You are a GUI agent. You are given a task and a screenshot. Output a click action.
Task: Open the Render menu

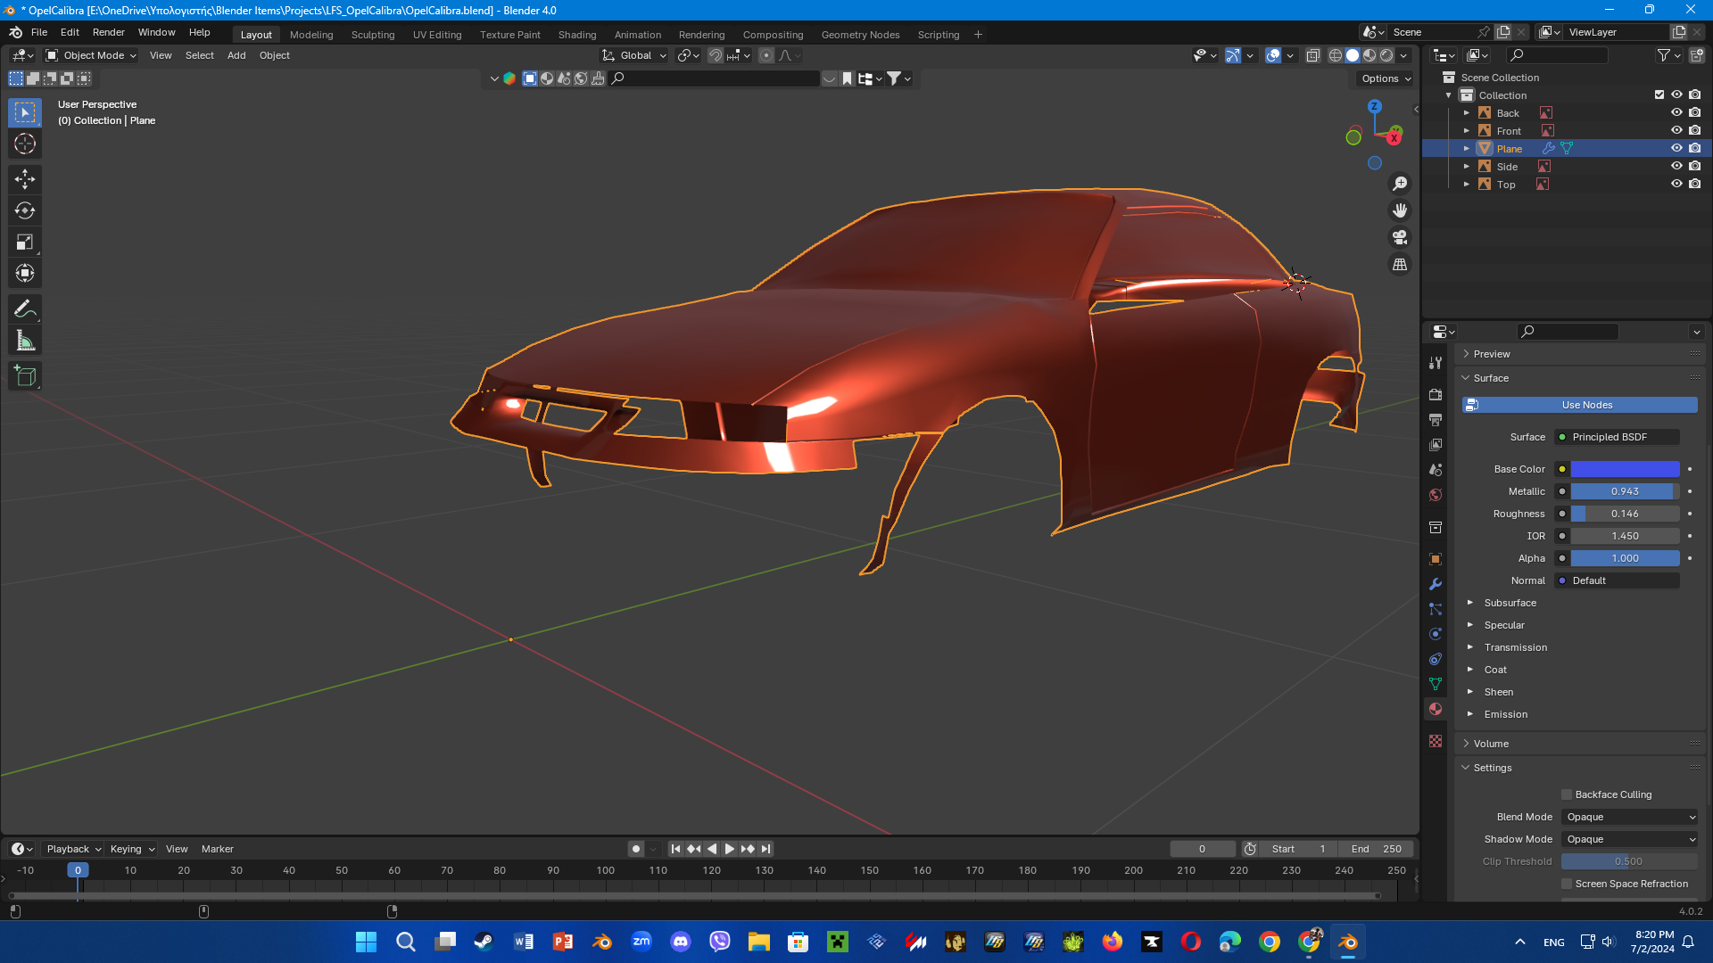[x=108, y=32]
